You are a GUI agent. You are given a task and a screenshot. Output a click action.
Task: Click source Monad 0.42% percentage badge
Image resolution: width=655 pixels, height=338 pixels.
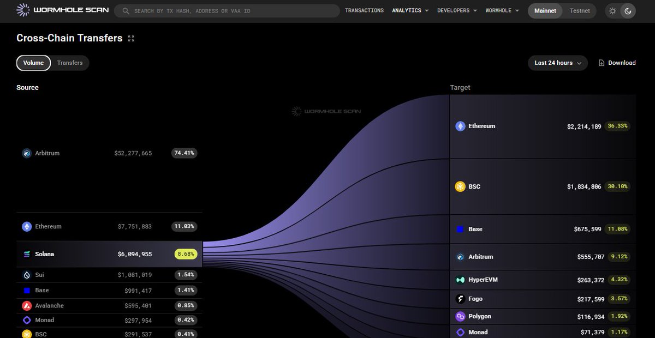pos(186,320)
